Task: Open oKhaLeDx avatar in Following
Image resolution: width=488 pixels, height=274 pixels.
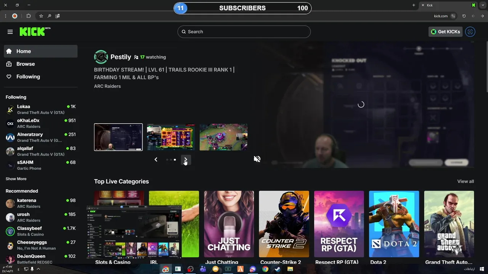Action: (10, 123)
